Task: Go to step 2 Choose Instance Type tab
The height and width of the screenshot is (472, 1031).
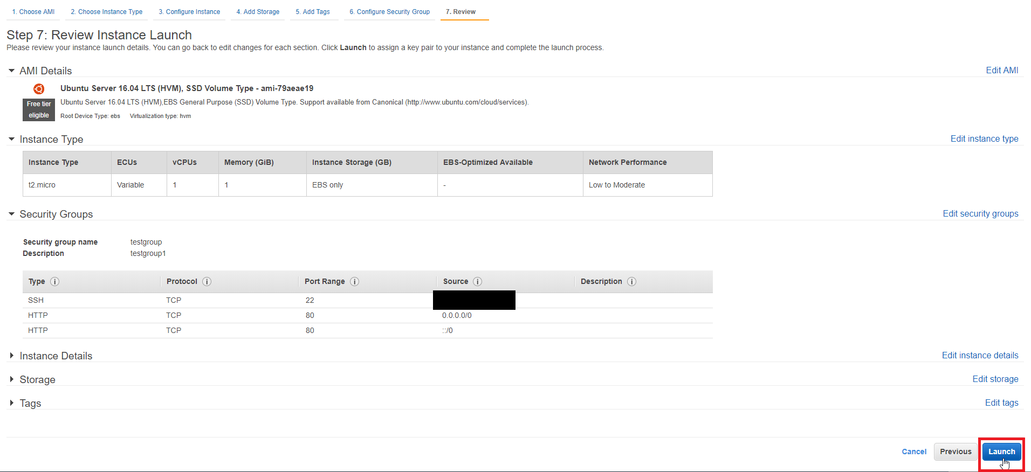Action: pos(107,12)
